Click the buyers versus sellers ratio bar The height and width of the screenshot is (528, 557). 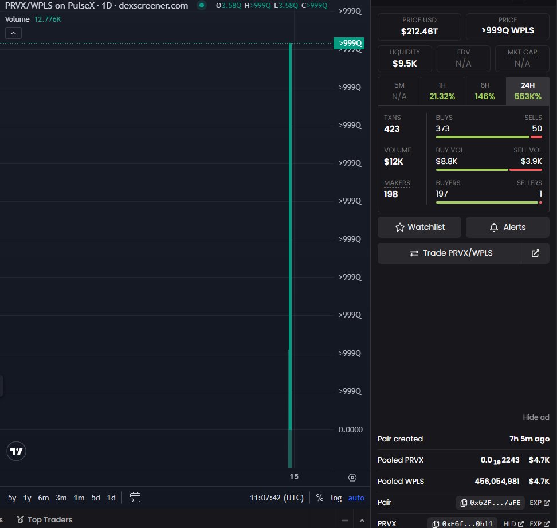pyautogui.click(x=489, y=202)
